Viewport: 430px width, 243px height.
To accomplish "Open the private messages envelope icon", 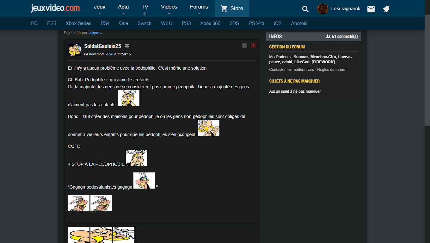I will coord(371,9).
